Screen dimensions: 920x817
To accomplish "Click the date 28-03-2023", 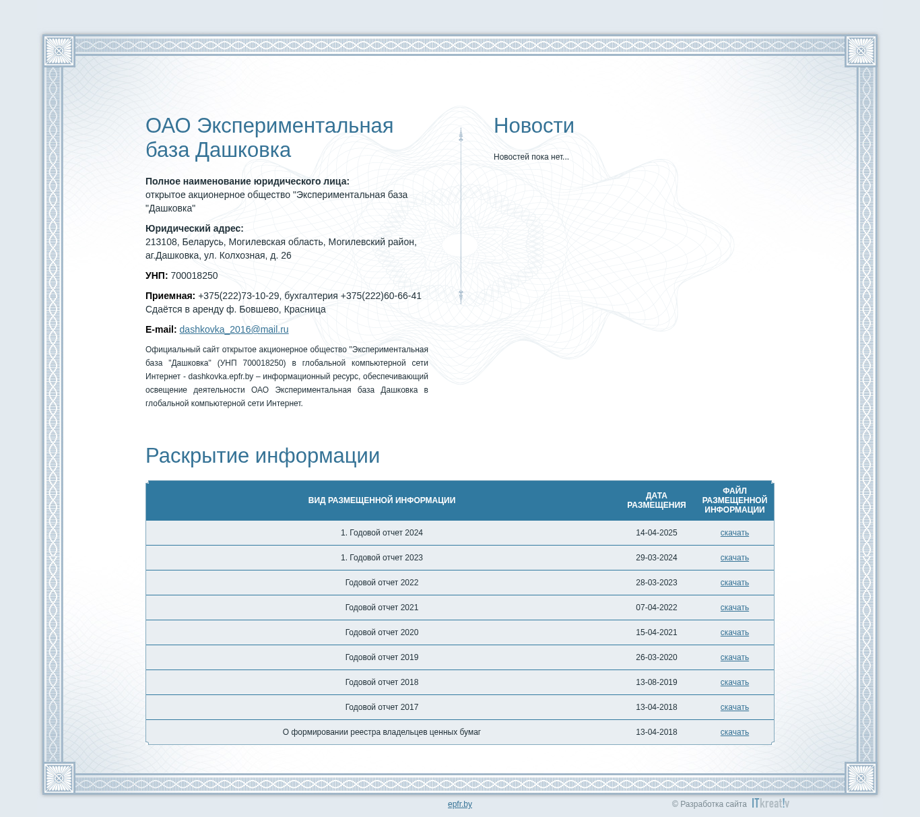I will [x=657, y=583].
